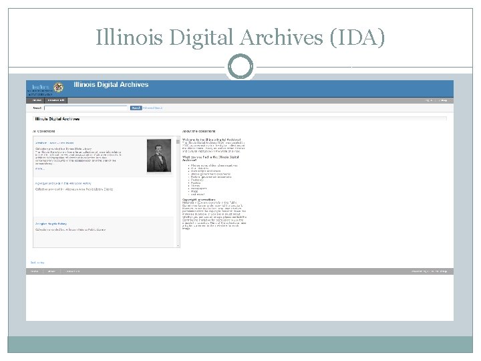The width and height of the screenshot is (481, 361).
Task: Click the collections list scrollbar thumb
Action: (x=178, y=142)
